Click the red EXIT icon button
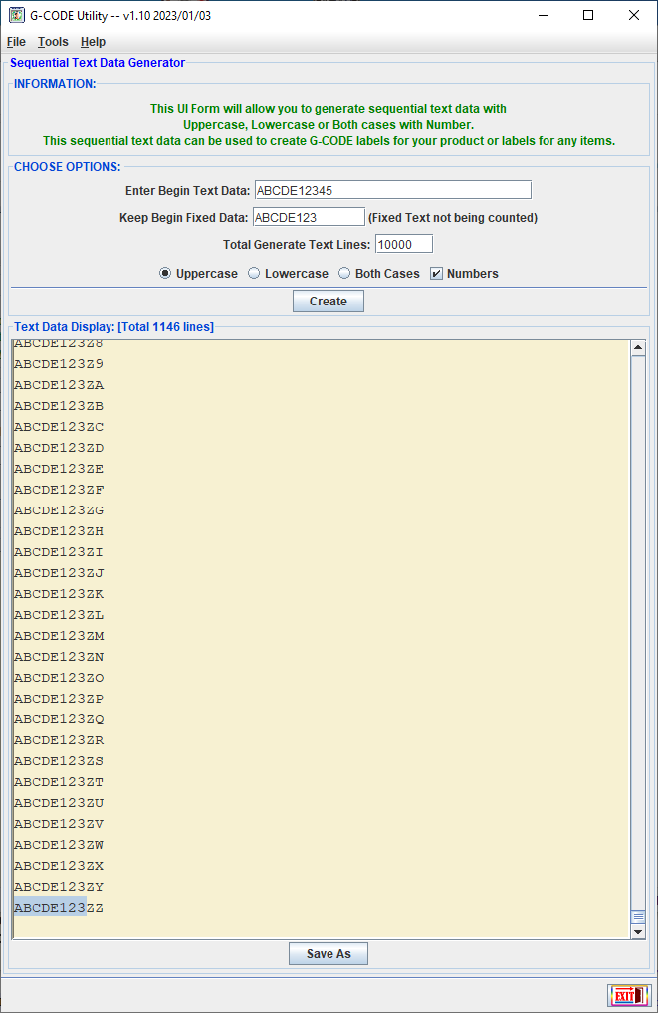This screenshot has width=658, height=1013. (x=628, y=996)
